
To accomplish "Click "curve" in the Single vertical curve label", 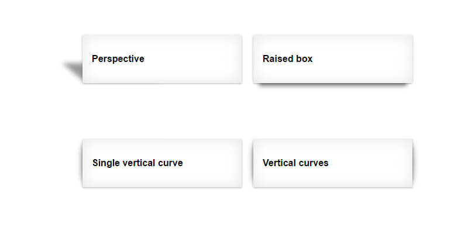I will click(x=171, y=163).
